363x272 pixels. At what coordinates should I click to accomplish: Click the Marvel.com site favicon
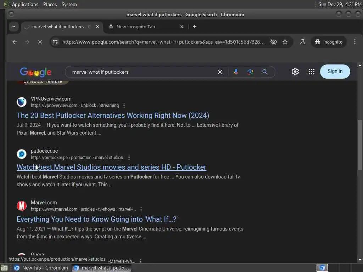point(22,206)
